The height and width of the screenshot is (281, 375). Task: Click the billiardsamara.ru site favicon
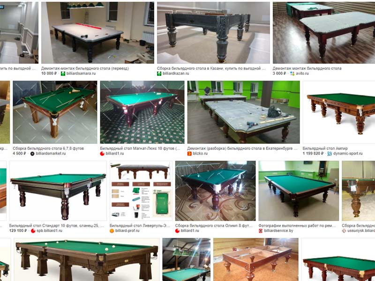click(x=63, y=74)
